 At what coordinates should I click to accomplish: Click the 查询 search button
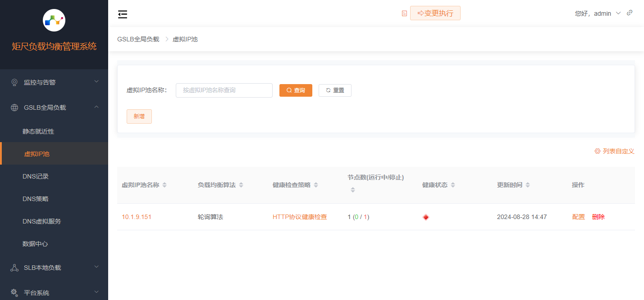(296, 90)
